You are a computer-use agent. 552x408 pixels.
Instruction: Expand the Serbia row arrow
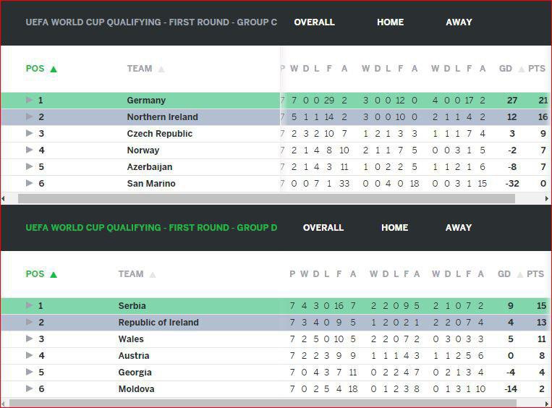click(x=30, y=306)
